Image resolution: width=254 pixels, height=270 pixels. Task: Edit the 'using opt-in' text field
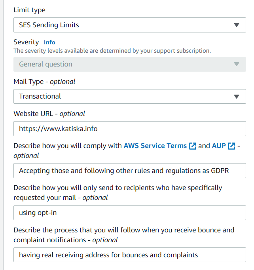pos(129,213)
